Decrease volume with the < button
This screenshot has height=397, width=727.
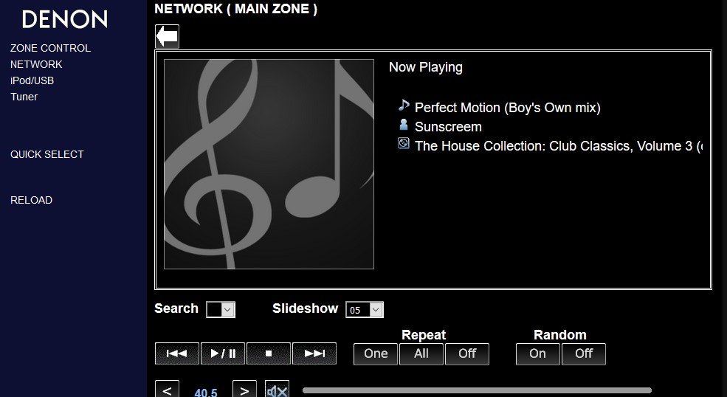coord(167,390)
